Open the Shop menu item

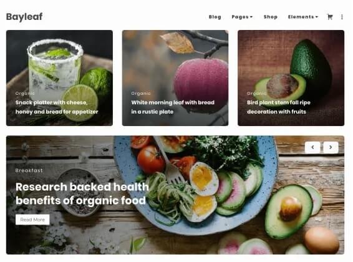271,17
